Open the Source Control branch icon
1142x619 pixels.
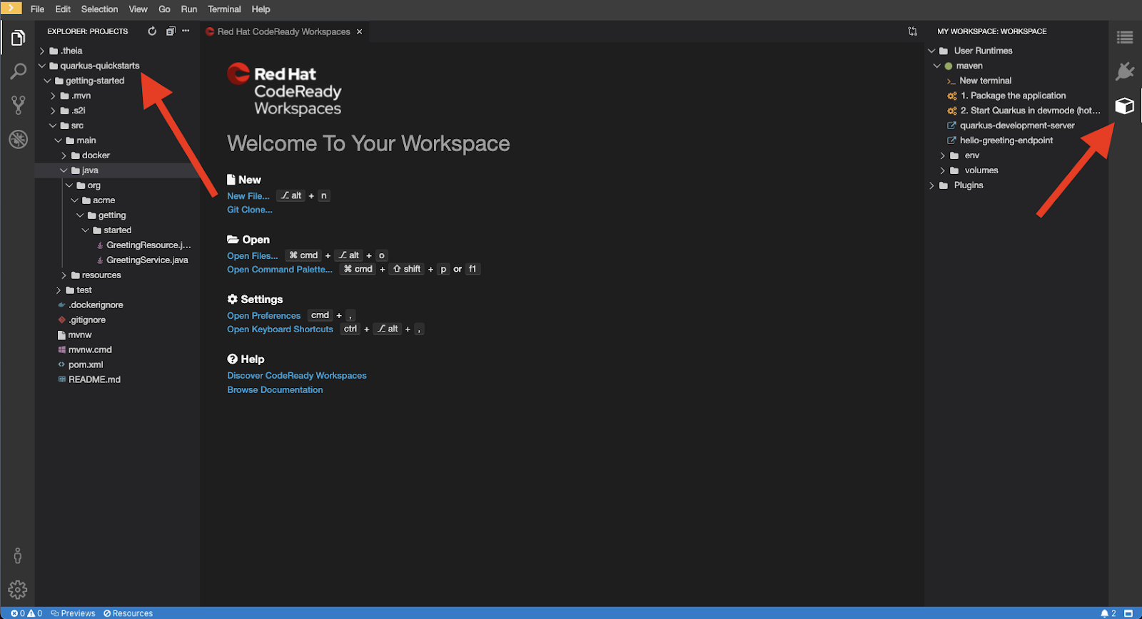(18, 105)
